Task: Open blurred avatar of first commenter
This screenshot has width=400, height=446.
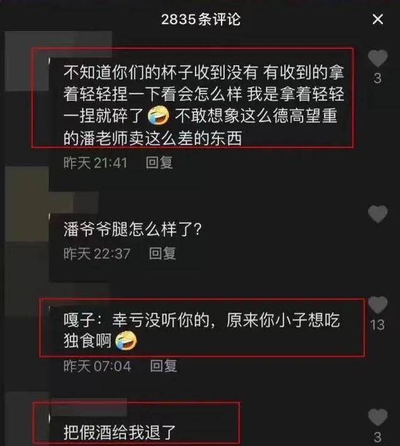Action: pyautogui.click(x=27, y=61)
